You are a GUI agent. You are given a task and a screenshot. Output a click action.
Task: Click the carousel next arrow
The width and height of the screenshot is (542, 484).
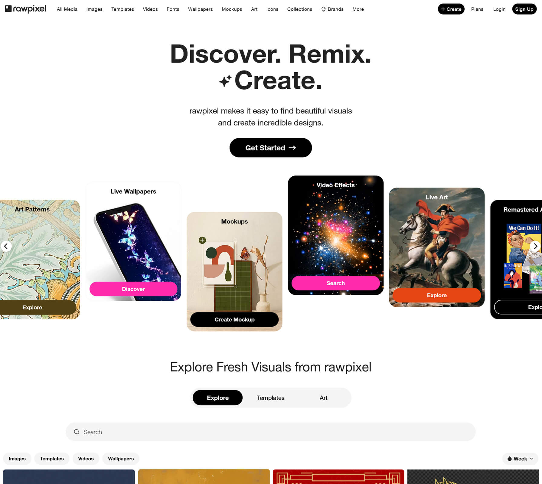[x=535, y=246]
